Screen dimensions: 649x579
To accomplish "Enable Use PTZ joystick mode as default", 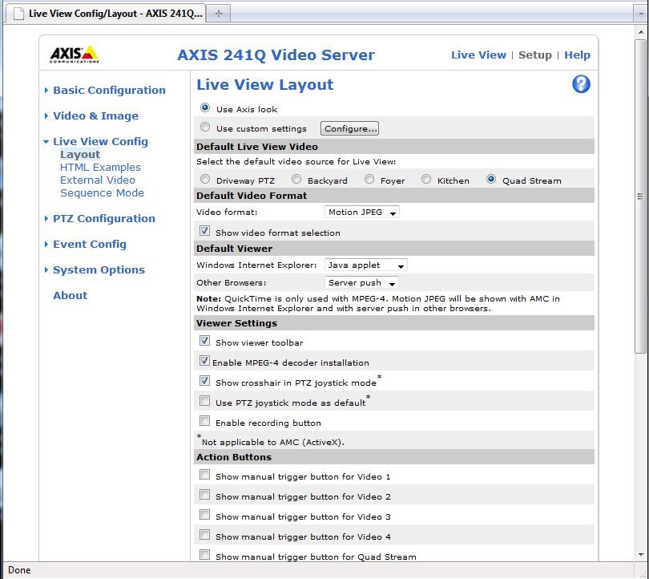I will (204, 400).
